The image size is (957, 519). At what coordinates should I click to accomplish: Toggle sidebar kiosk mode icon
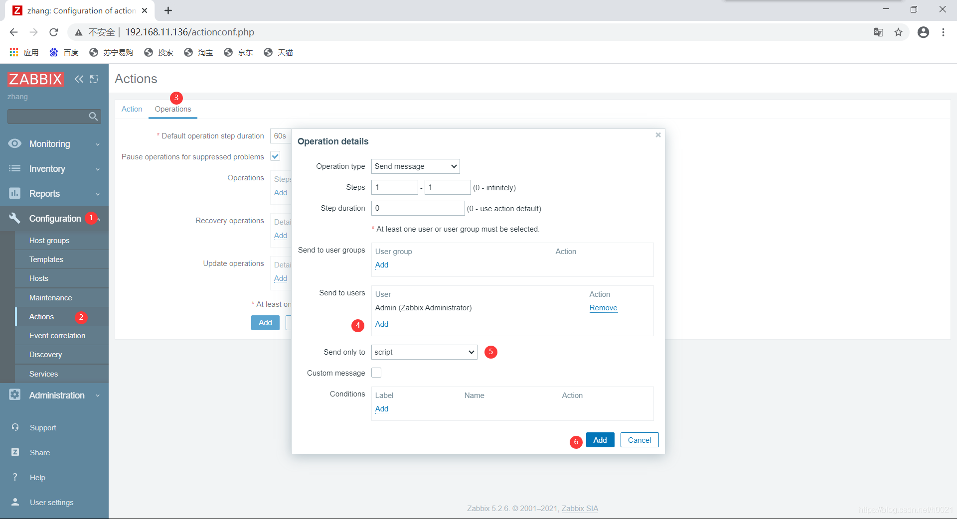click(x=94, y=79)
